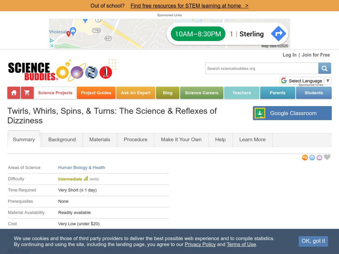Click the Out of school? banner text

[x=108, y=6]
